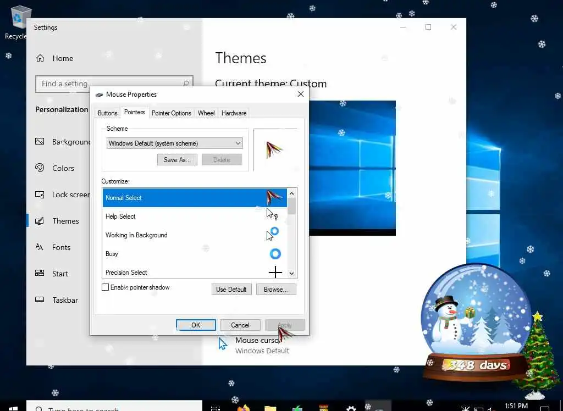563x411 pixels.
Task: Select the Pointers tab
Action: click(x=134, y=112)
